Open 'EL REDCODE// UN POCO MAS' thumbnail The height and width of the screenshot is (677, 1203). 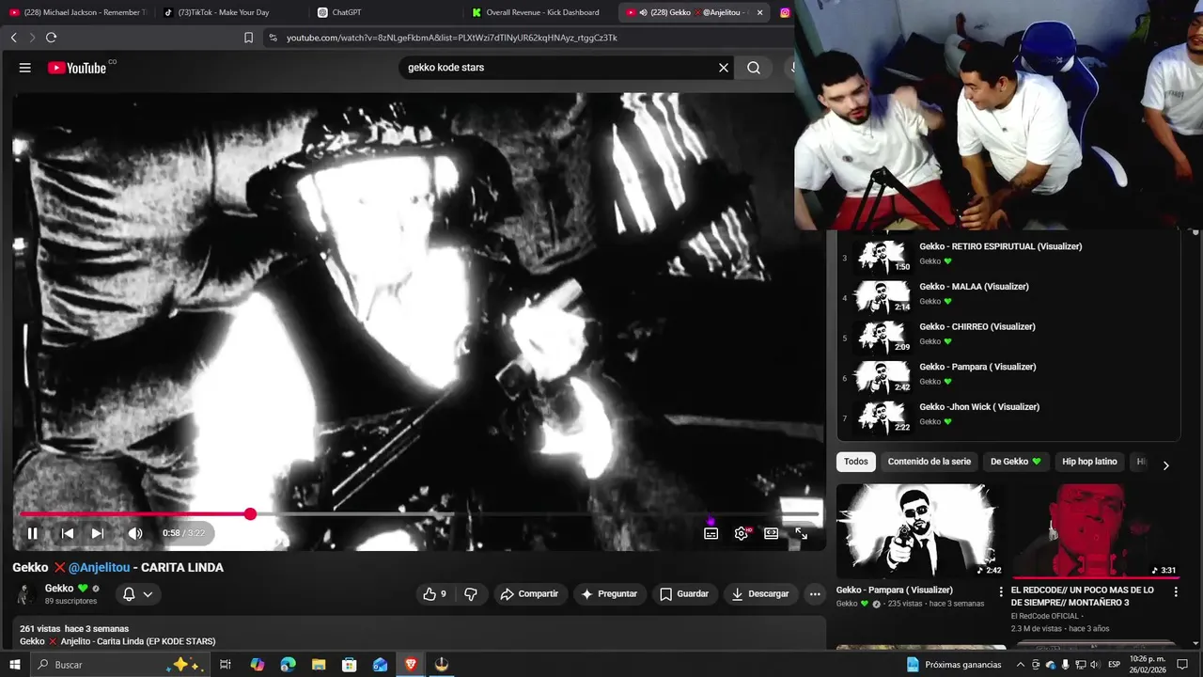(x=1096, y=531)
